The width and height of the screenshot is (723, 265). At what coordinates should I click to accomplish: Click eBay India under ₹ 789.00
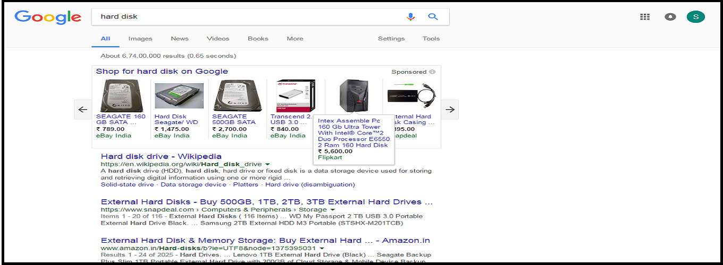click(114, 135)
